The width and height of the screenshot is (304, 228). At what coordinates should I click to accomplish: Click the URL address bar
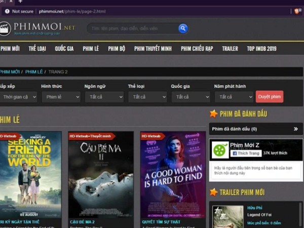(x=147, y=12)
